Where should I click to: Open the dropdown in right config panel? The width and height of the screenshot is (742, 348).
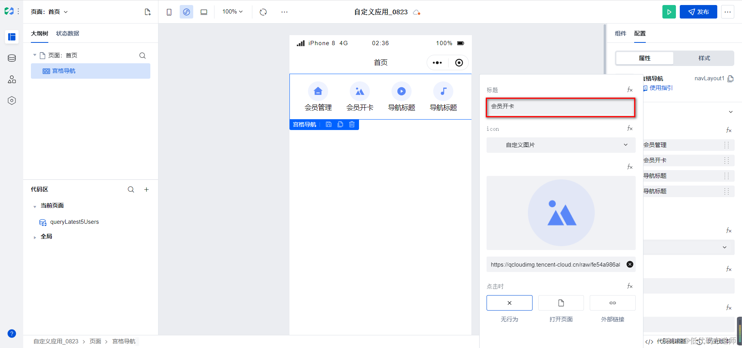689,247
